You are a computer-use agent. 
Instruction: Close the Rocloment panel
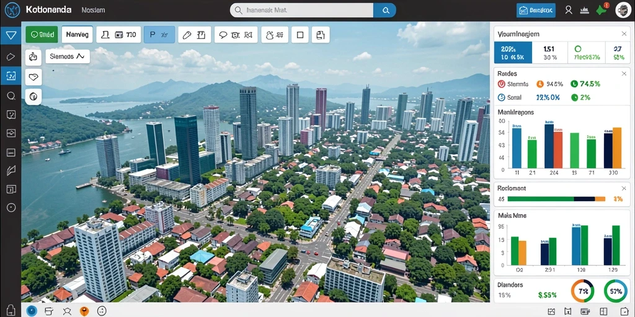click(x=624, y=188)
